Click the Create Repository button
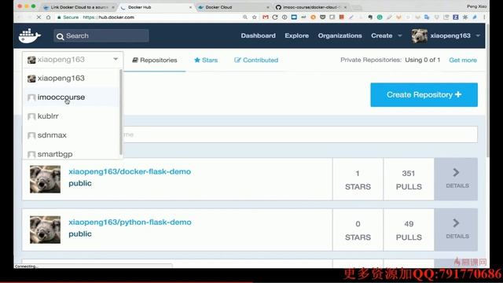503x283 pixels. (x=424, y=94)
